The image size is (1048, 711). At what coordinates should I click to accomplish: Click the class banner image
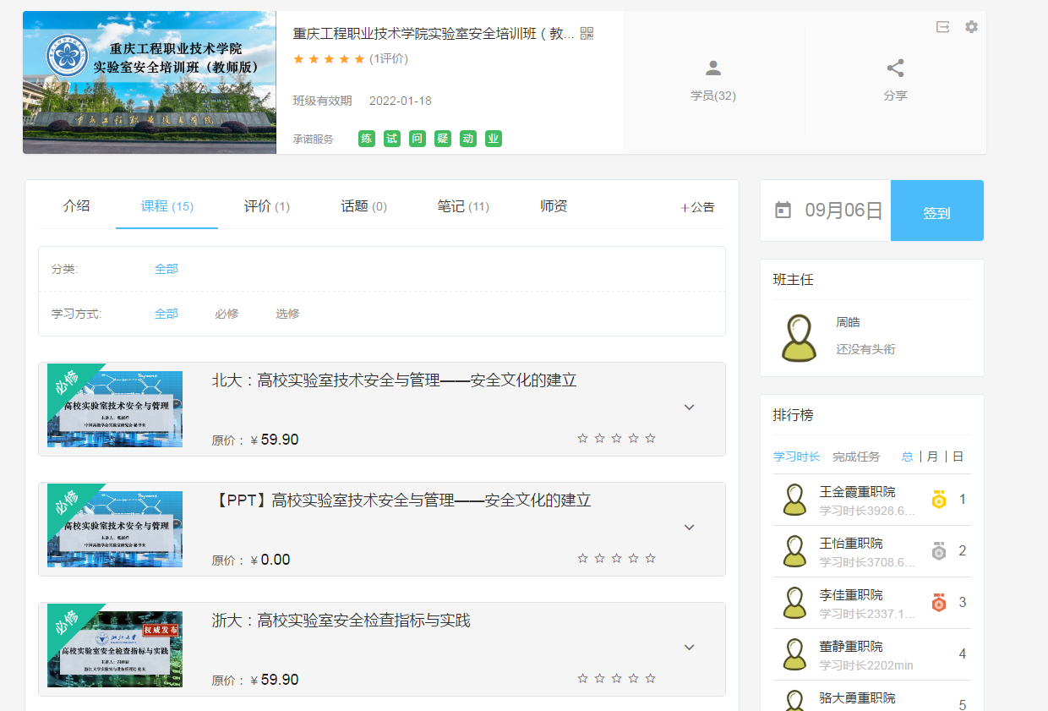click(x=150, y=82)
